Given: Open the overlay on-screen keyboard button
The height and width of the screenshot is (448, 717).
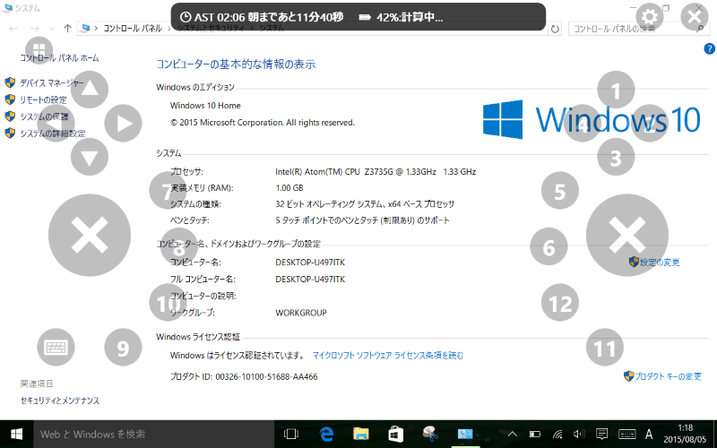Looking at the screenshot, I should coord(56,347).
